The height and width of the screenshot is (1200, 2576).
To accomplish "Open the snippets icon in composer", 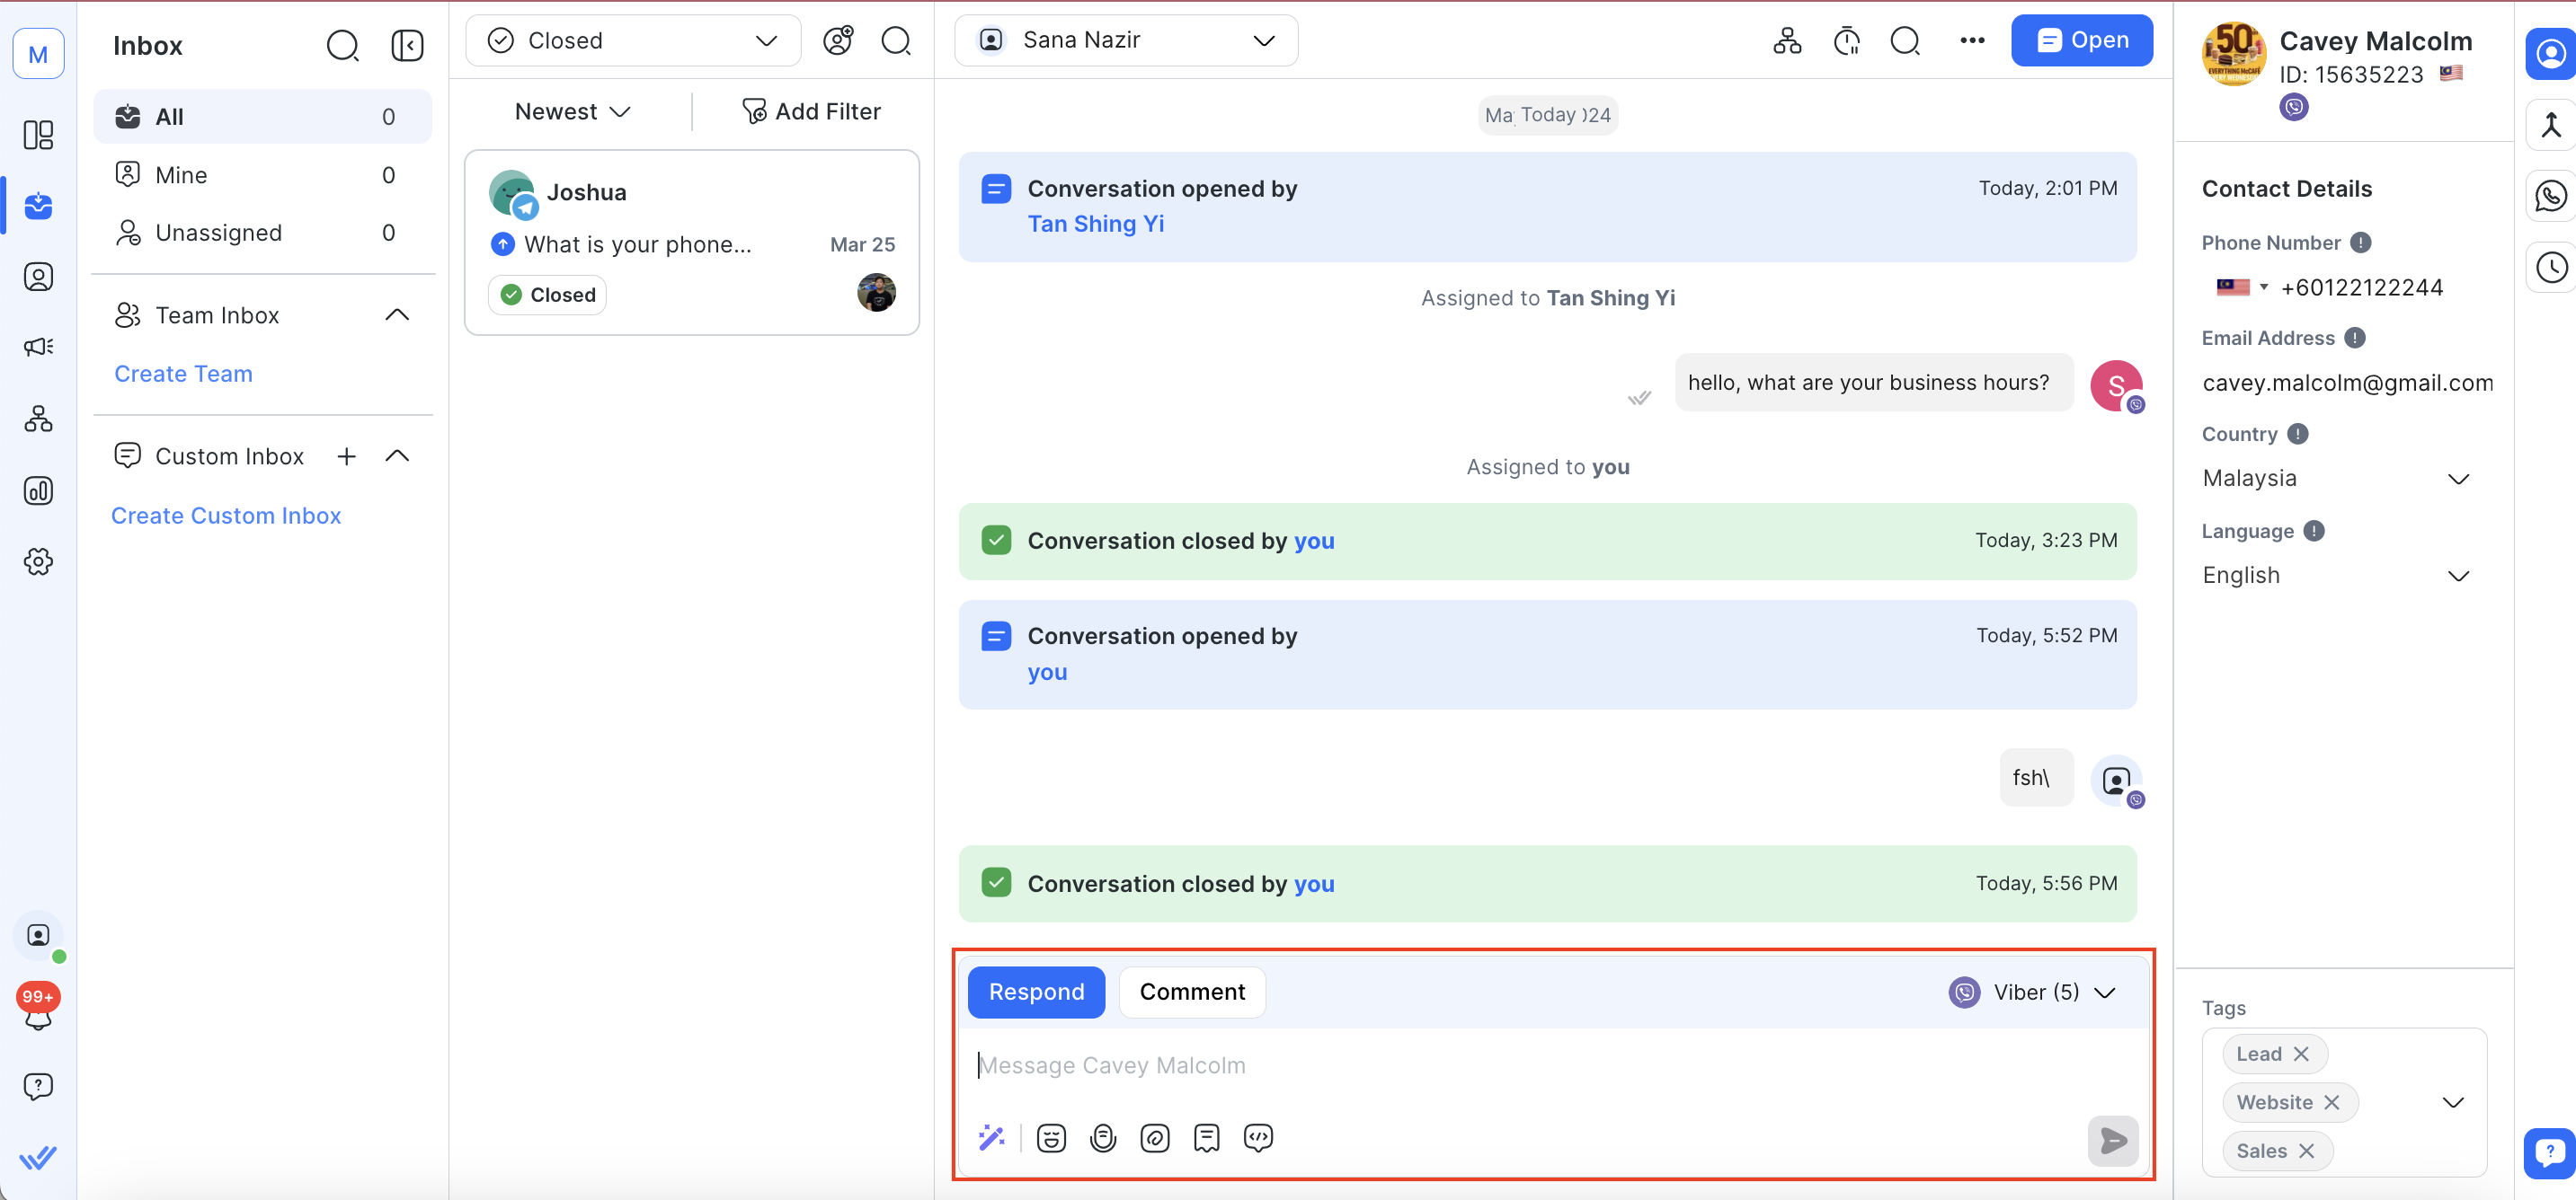I will coord(1207,1137).
